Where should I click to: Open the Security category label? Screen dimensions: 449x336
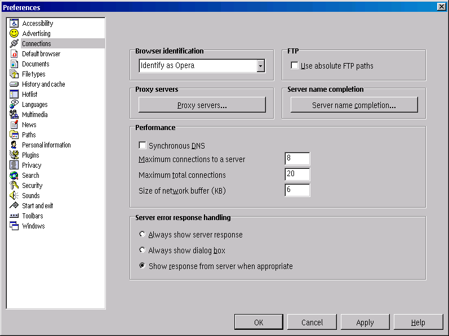32,186
